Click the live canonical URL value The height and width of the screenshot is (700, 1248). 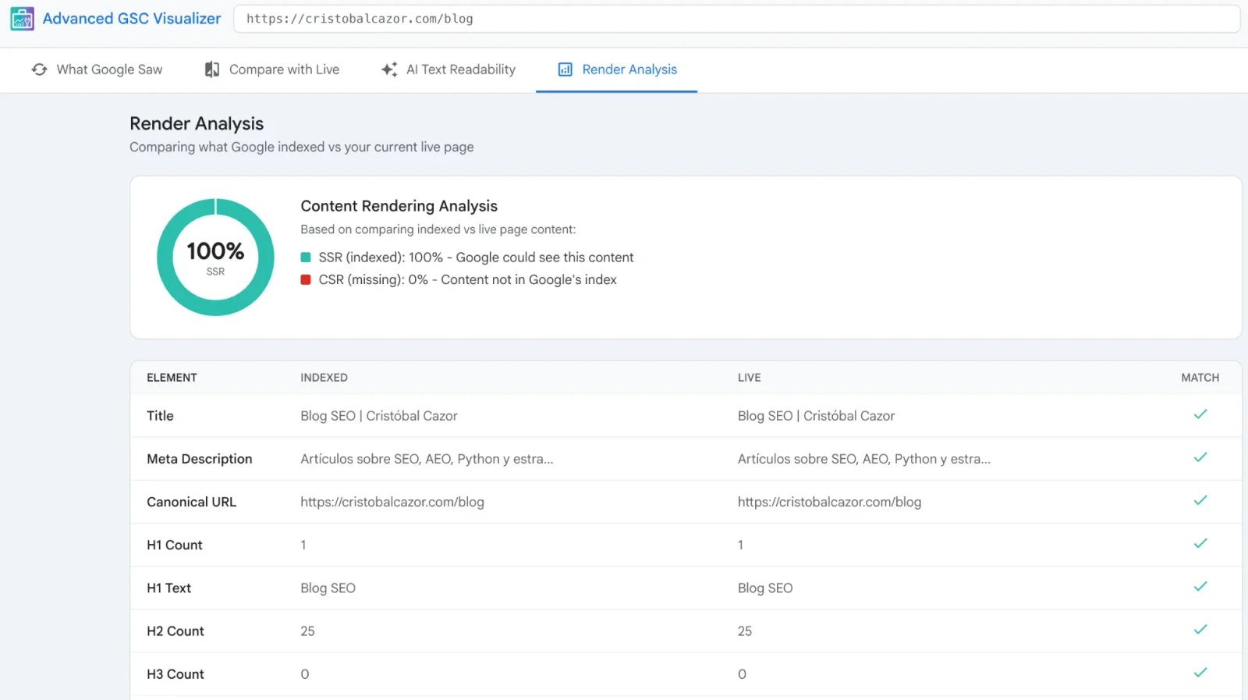pyautogui.click(x=829, y=502)
